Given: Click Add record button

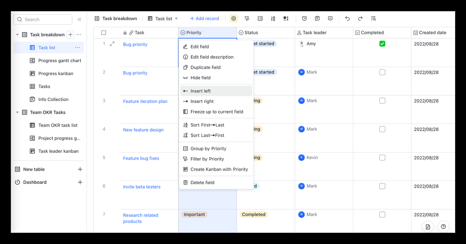Looking at the screenshot, I should pyautogui.click(x=204, y=19).
